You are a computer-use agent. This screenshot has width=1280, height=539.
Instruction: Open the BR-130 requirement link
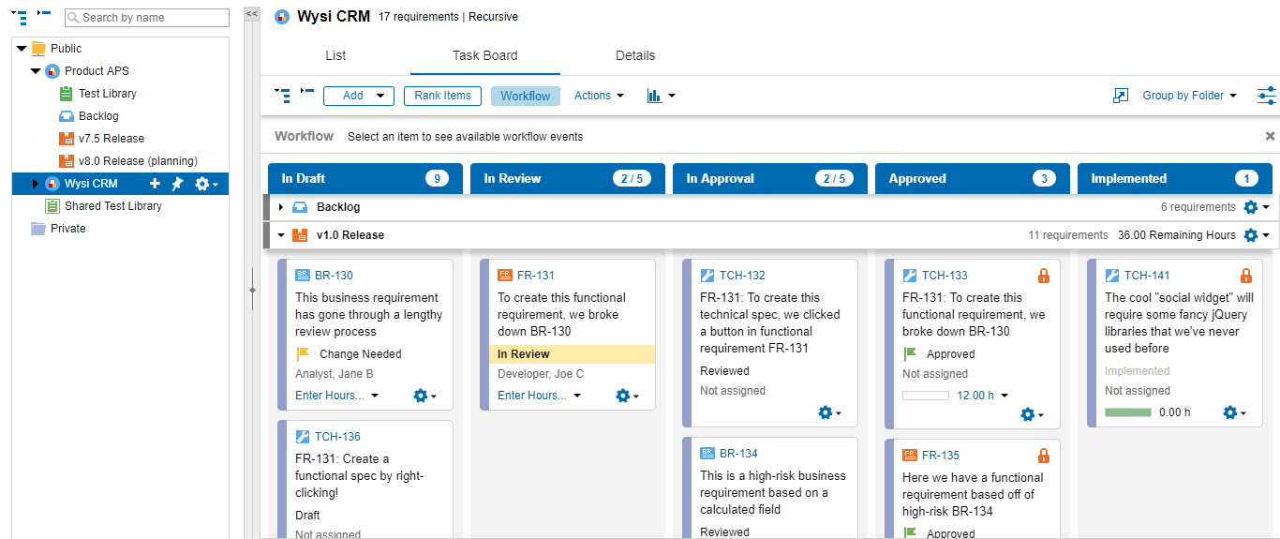tap(334, 276)
